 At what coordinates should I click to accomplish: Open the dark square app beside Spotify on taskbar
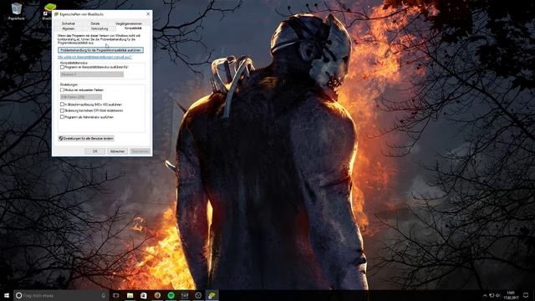click(x=185, y=295)
